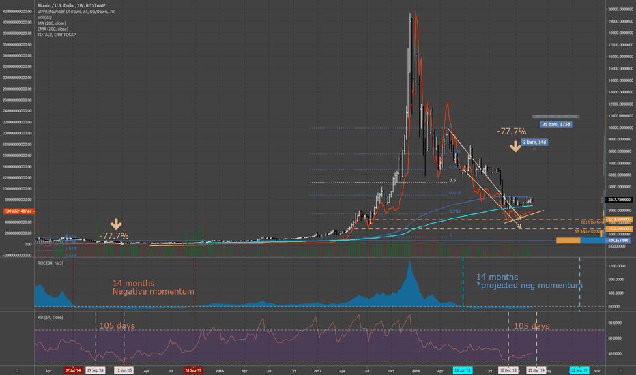Click the blue 439.36 price axis label
Image resolution: width=636 pixels, height=375 pixels.
619,241
